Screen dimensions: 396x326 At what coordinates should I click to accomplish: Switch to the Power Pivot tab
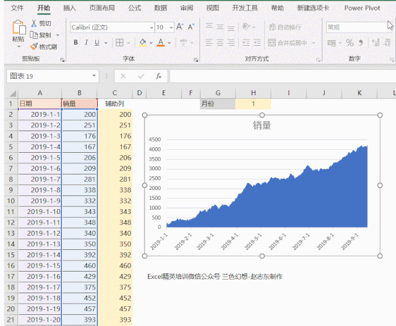coord(362,8)
